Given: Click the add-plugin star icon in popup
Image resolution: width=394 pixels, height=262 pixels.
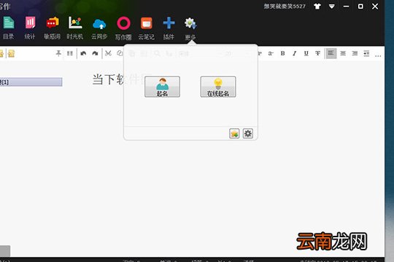Looking at the screenshot, I should click(234, 133).
